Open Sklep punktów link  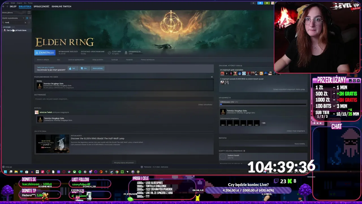(98, 60)
